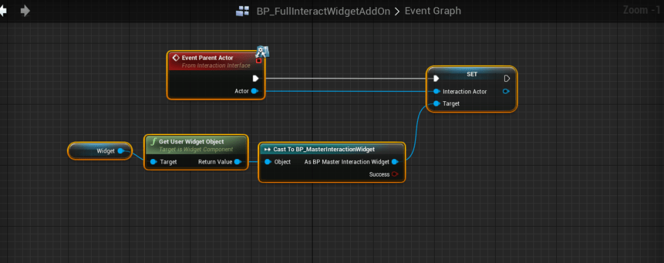Click the SET node exec input pin
Viewport: 664px width, 263px height.
[x=437, y=79]
